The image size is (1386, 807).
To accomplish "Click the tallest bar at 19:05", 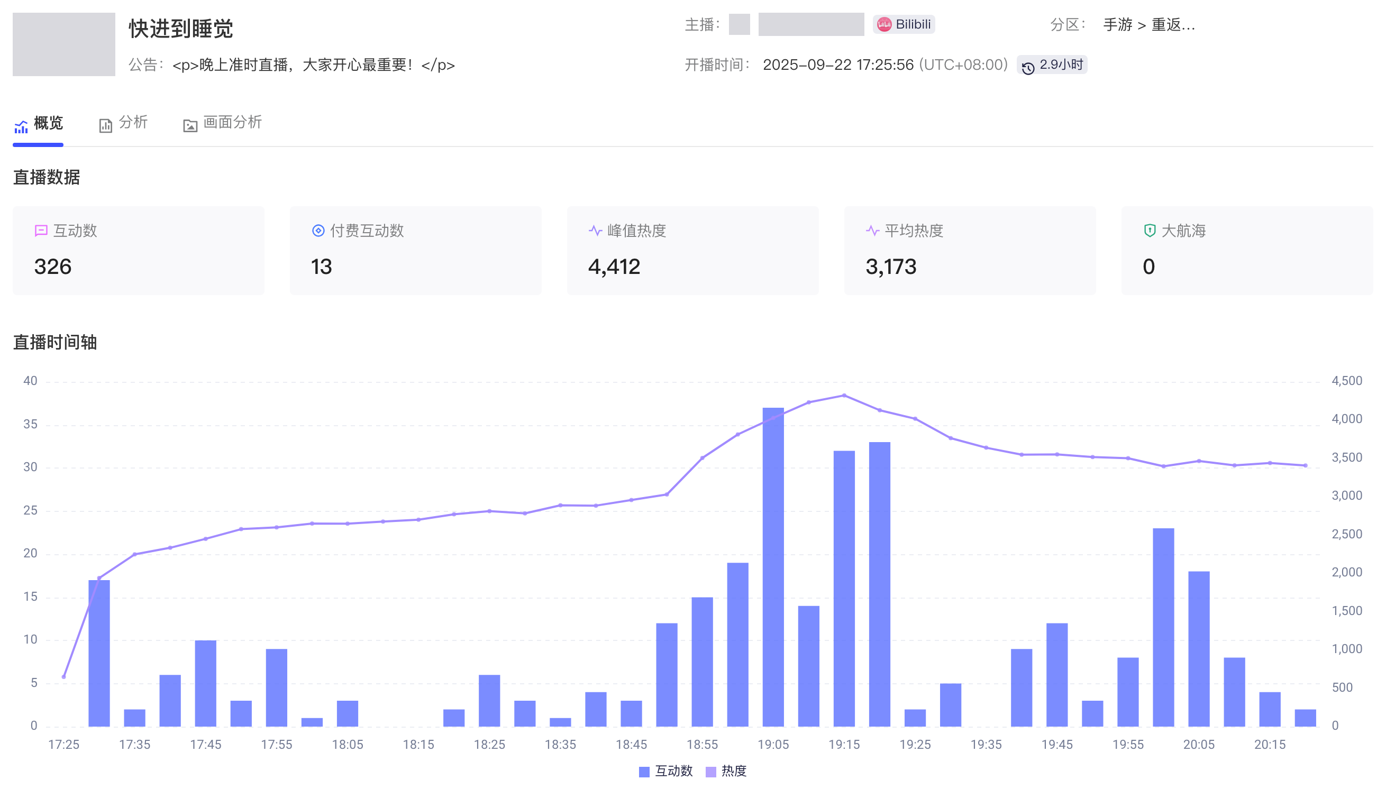I will click(x=773, y=567).
